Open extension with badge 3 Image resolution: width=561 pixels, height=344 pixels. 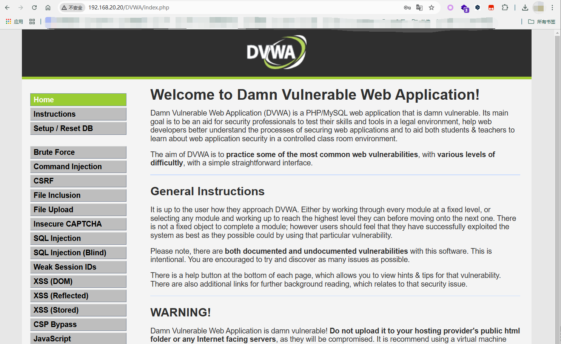465,8
